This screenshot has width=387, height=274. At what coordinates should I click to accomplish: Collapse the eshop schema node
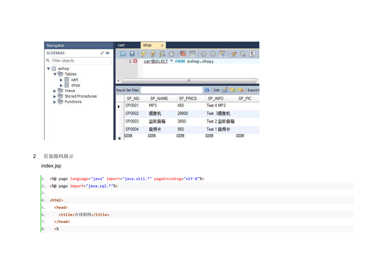coord(48,68)
